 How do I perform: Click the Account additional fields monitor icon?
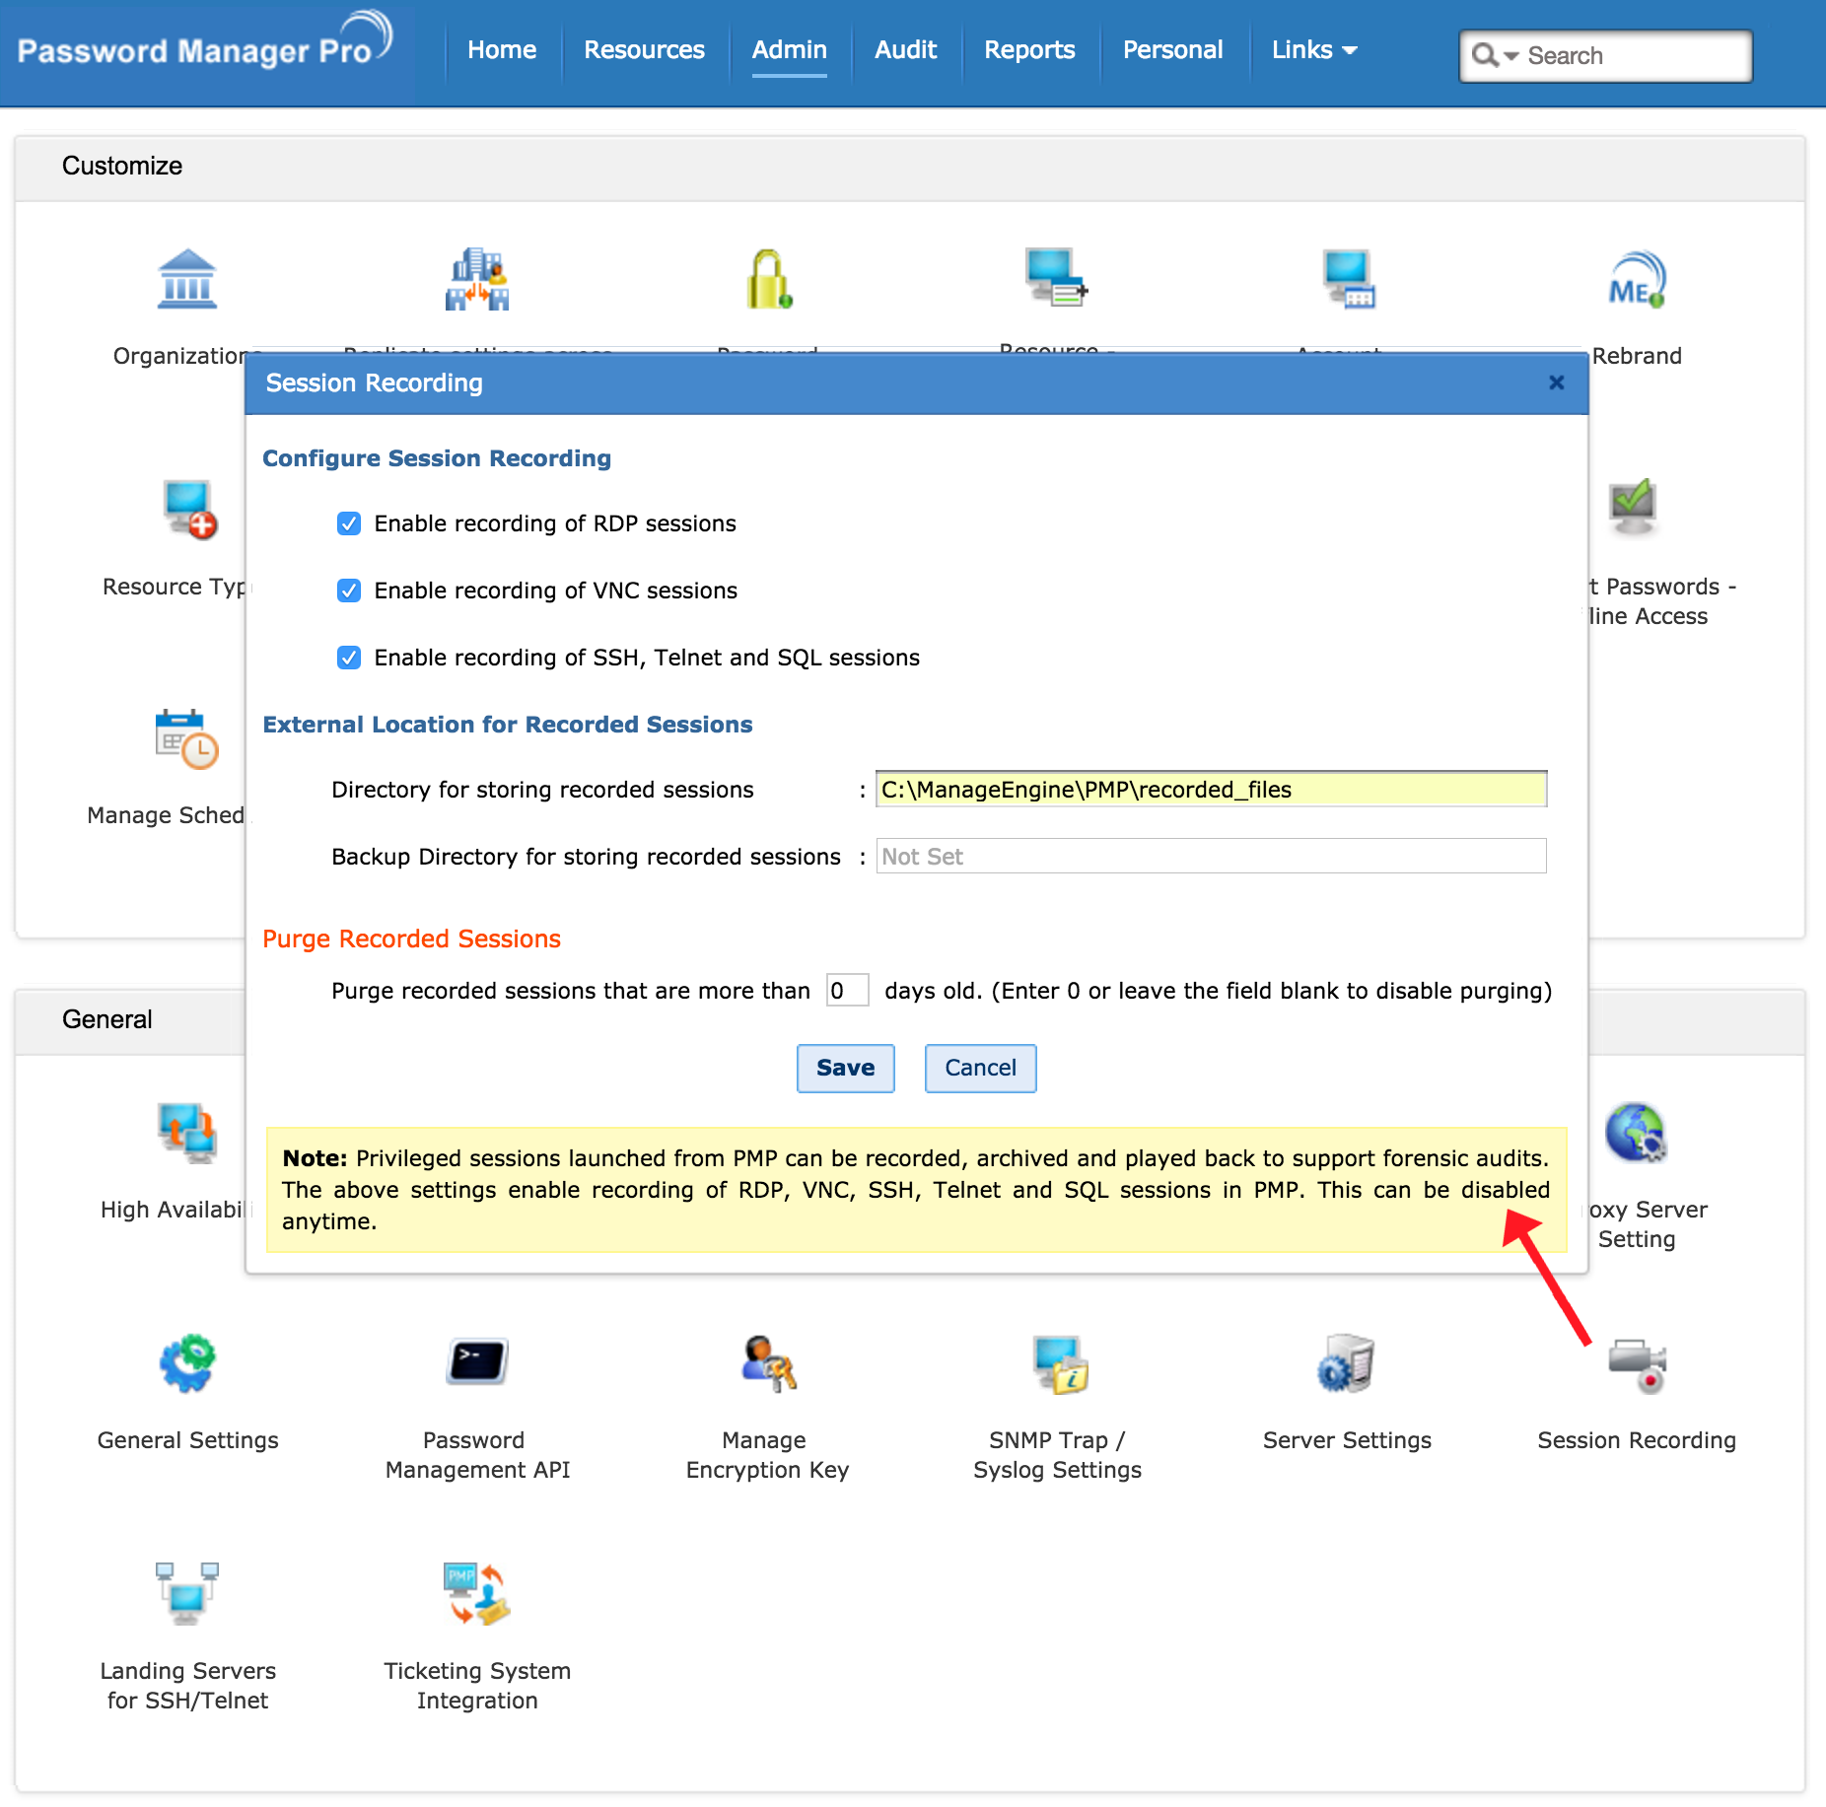click(x=1348, y=280)
